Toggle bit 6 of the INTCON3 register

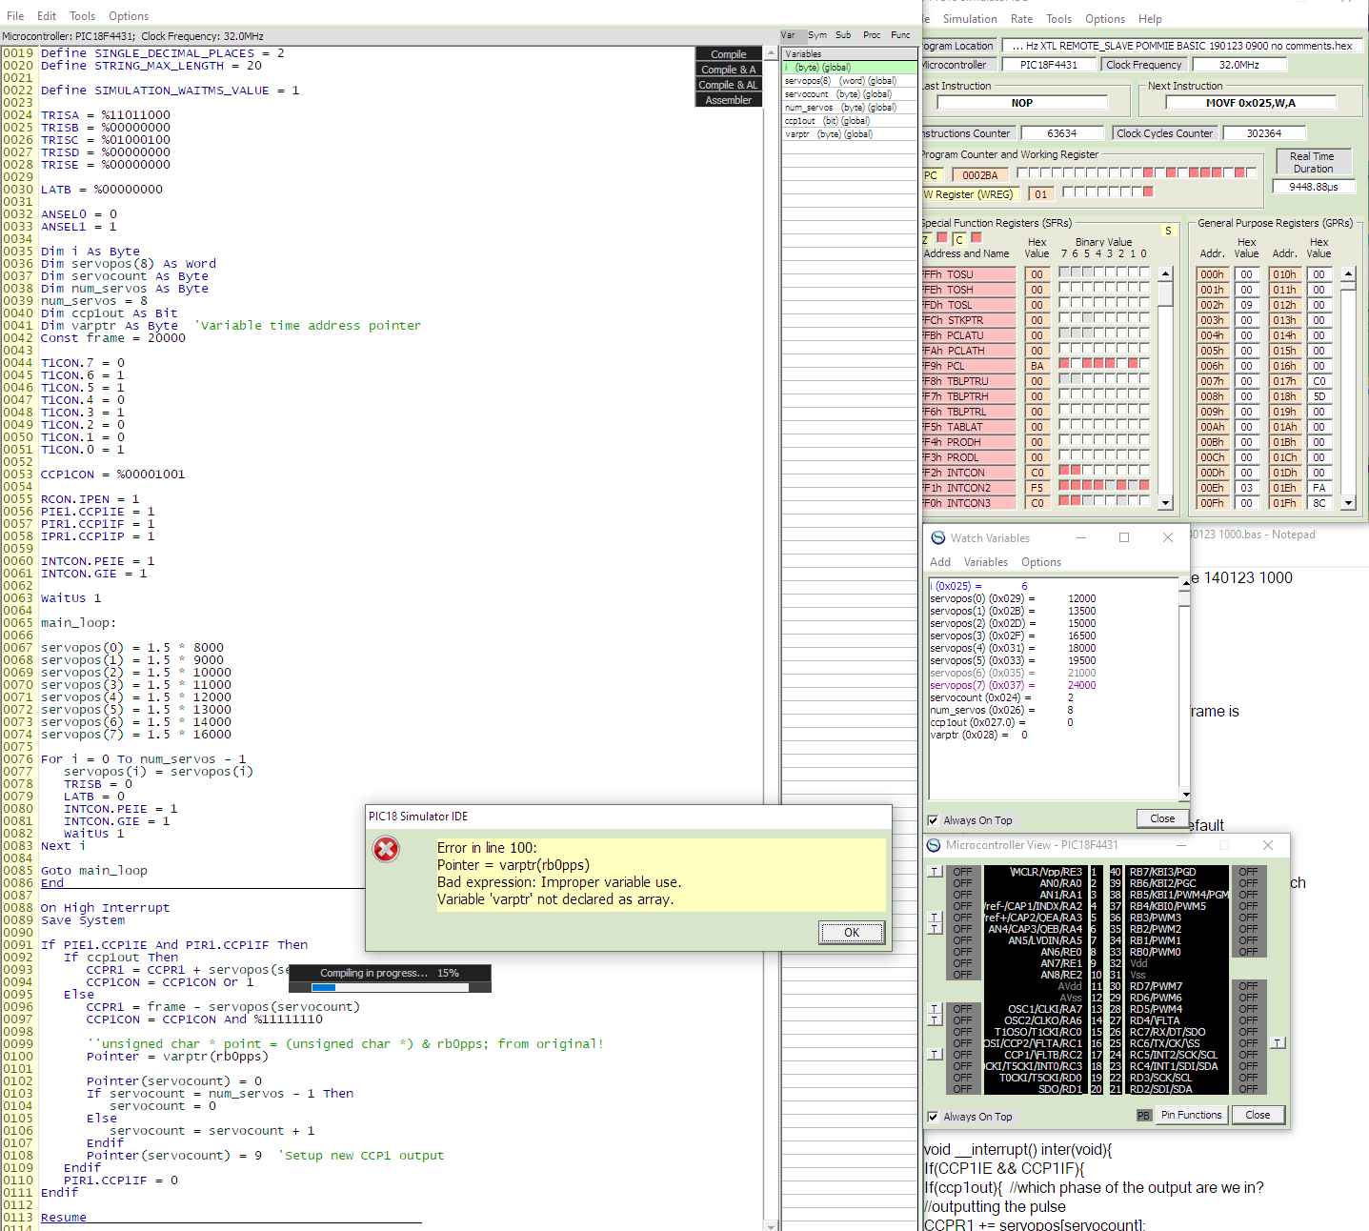1076,502
